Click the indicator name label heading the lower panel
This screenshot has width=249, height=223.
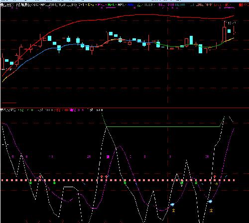click(8, 110)
